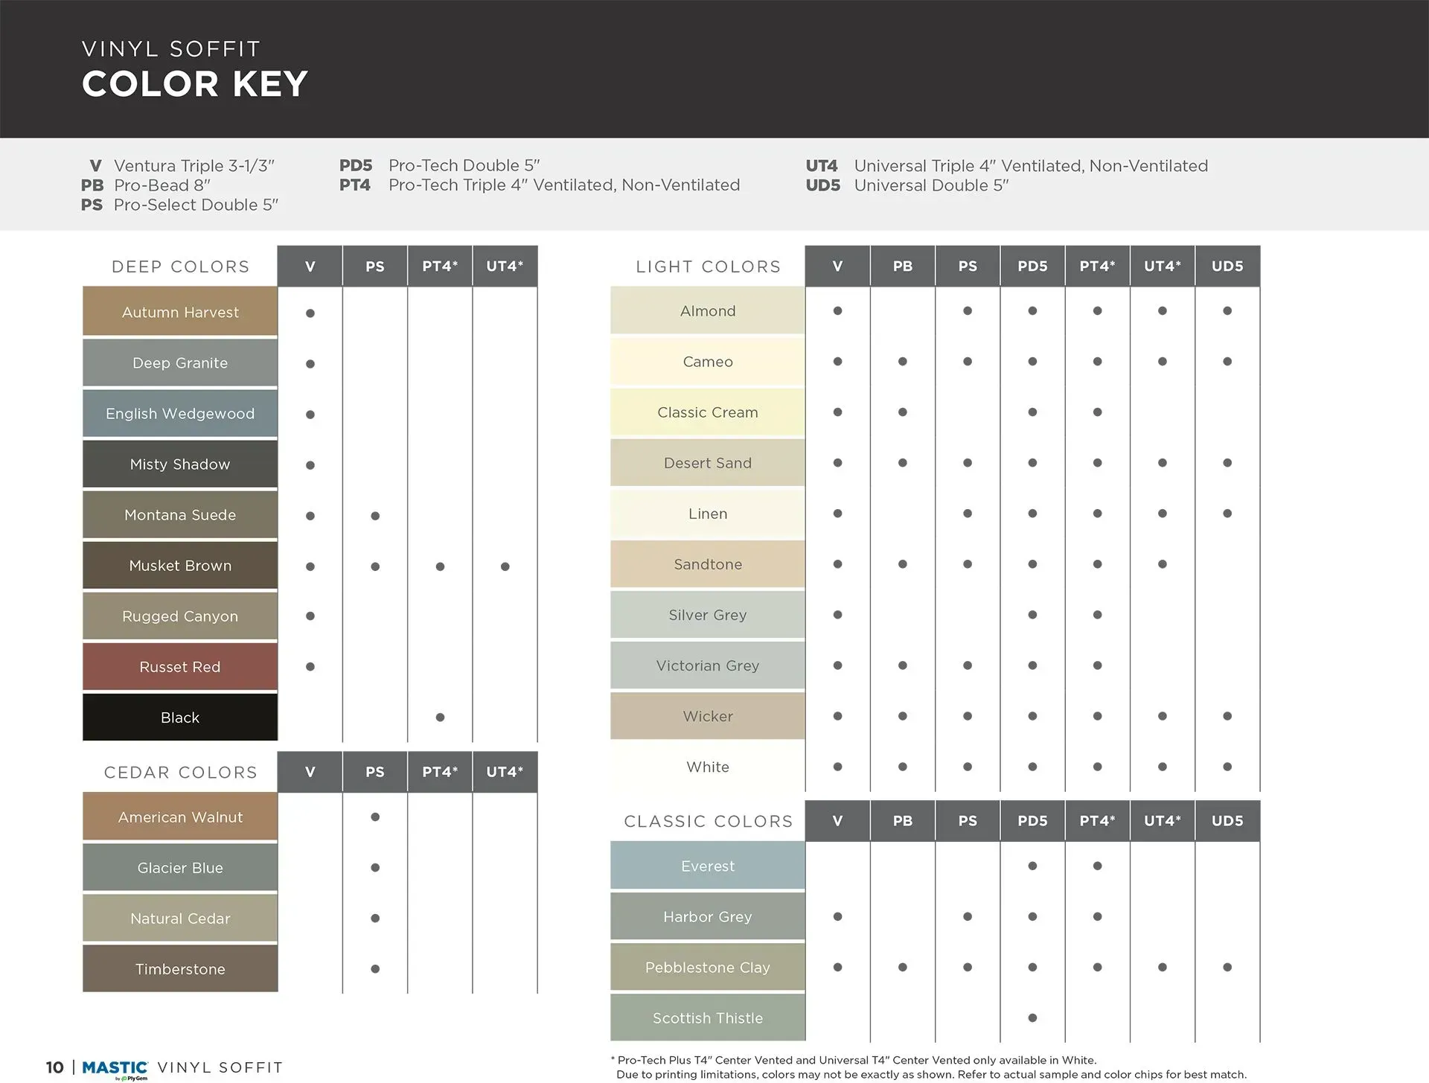Open the UD5 Universal Double 5 legend entry
Viewport: 1429px width, 1083px height.
[932, 185]
